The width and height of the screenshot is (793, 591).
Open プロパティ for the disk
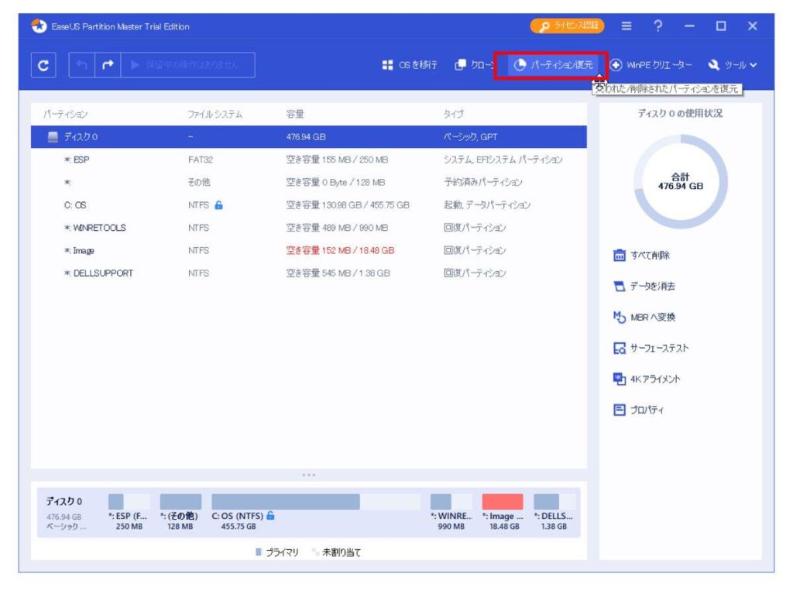point(638,410)
